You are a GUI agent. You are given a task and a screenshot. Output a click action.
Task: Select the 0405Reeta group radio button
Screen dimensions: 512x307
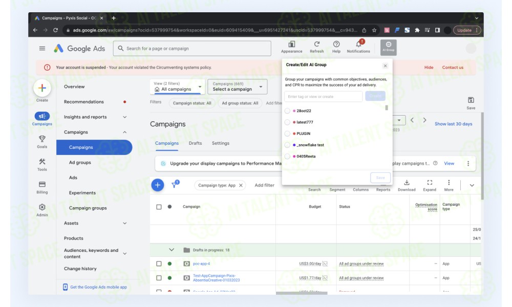(287, 156)
